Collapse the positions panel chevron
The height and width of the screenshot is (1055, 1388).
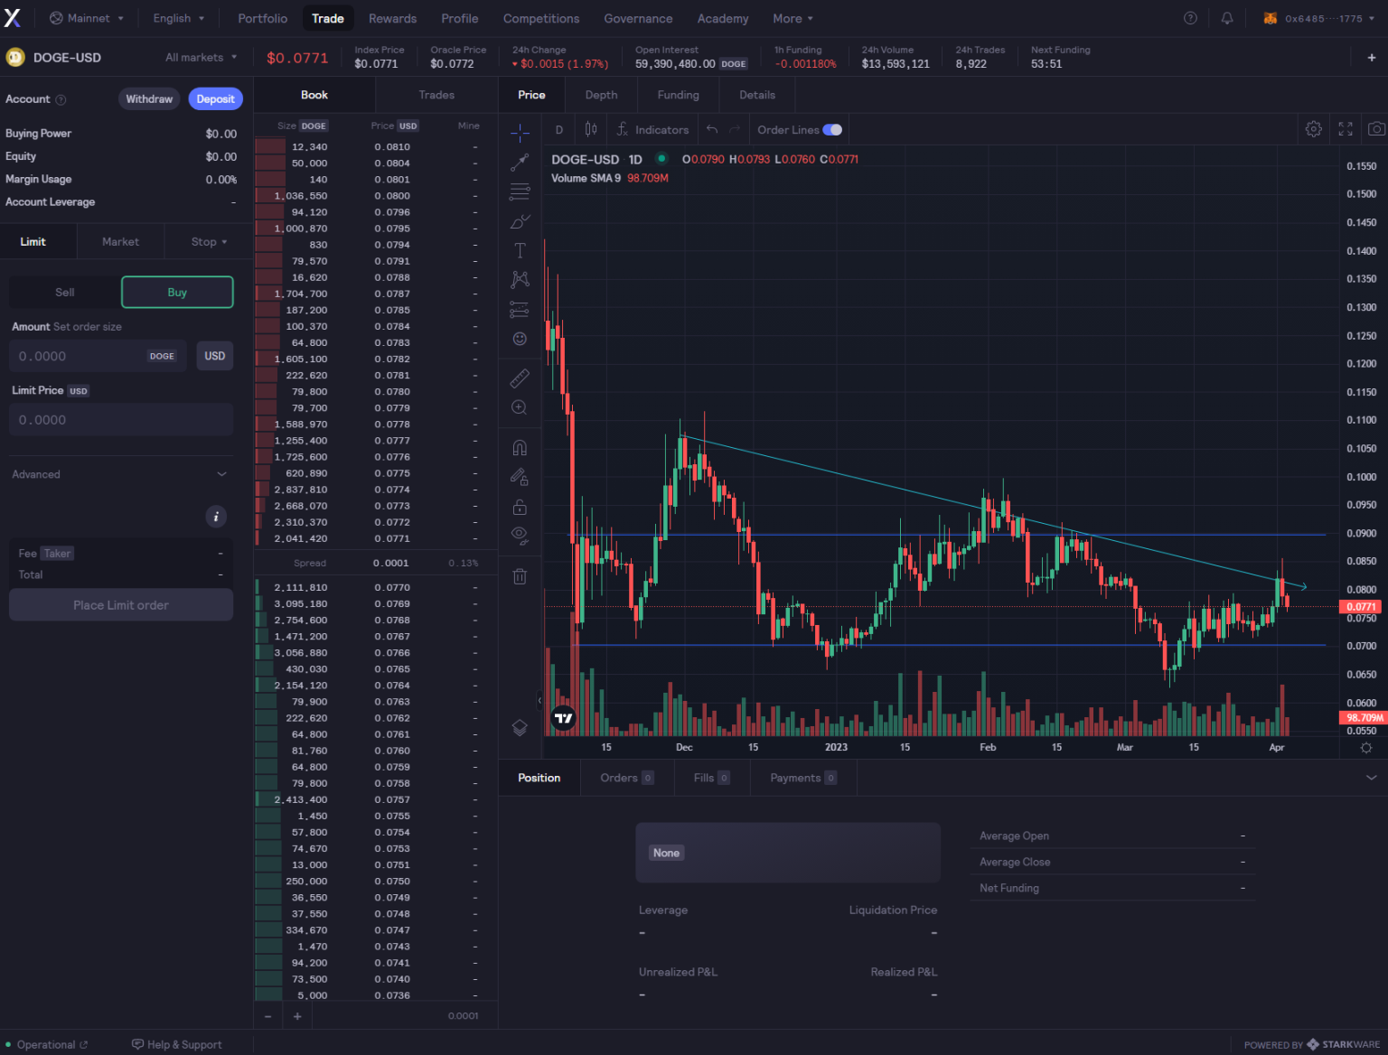1371,778
